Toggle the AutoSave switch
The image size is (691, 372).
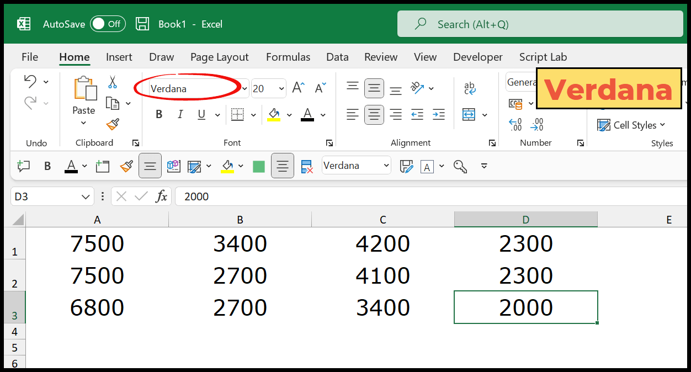tap(108, 24)
